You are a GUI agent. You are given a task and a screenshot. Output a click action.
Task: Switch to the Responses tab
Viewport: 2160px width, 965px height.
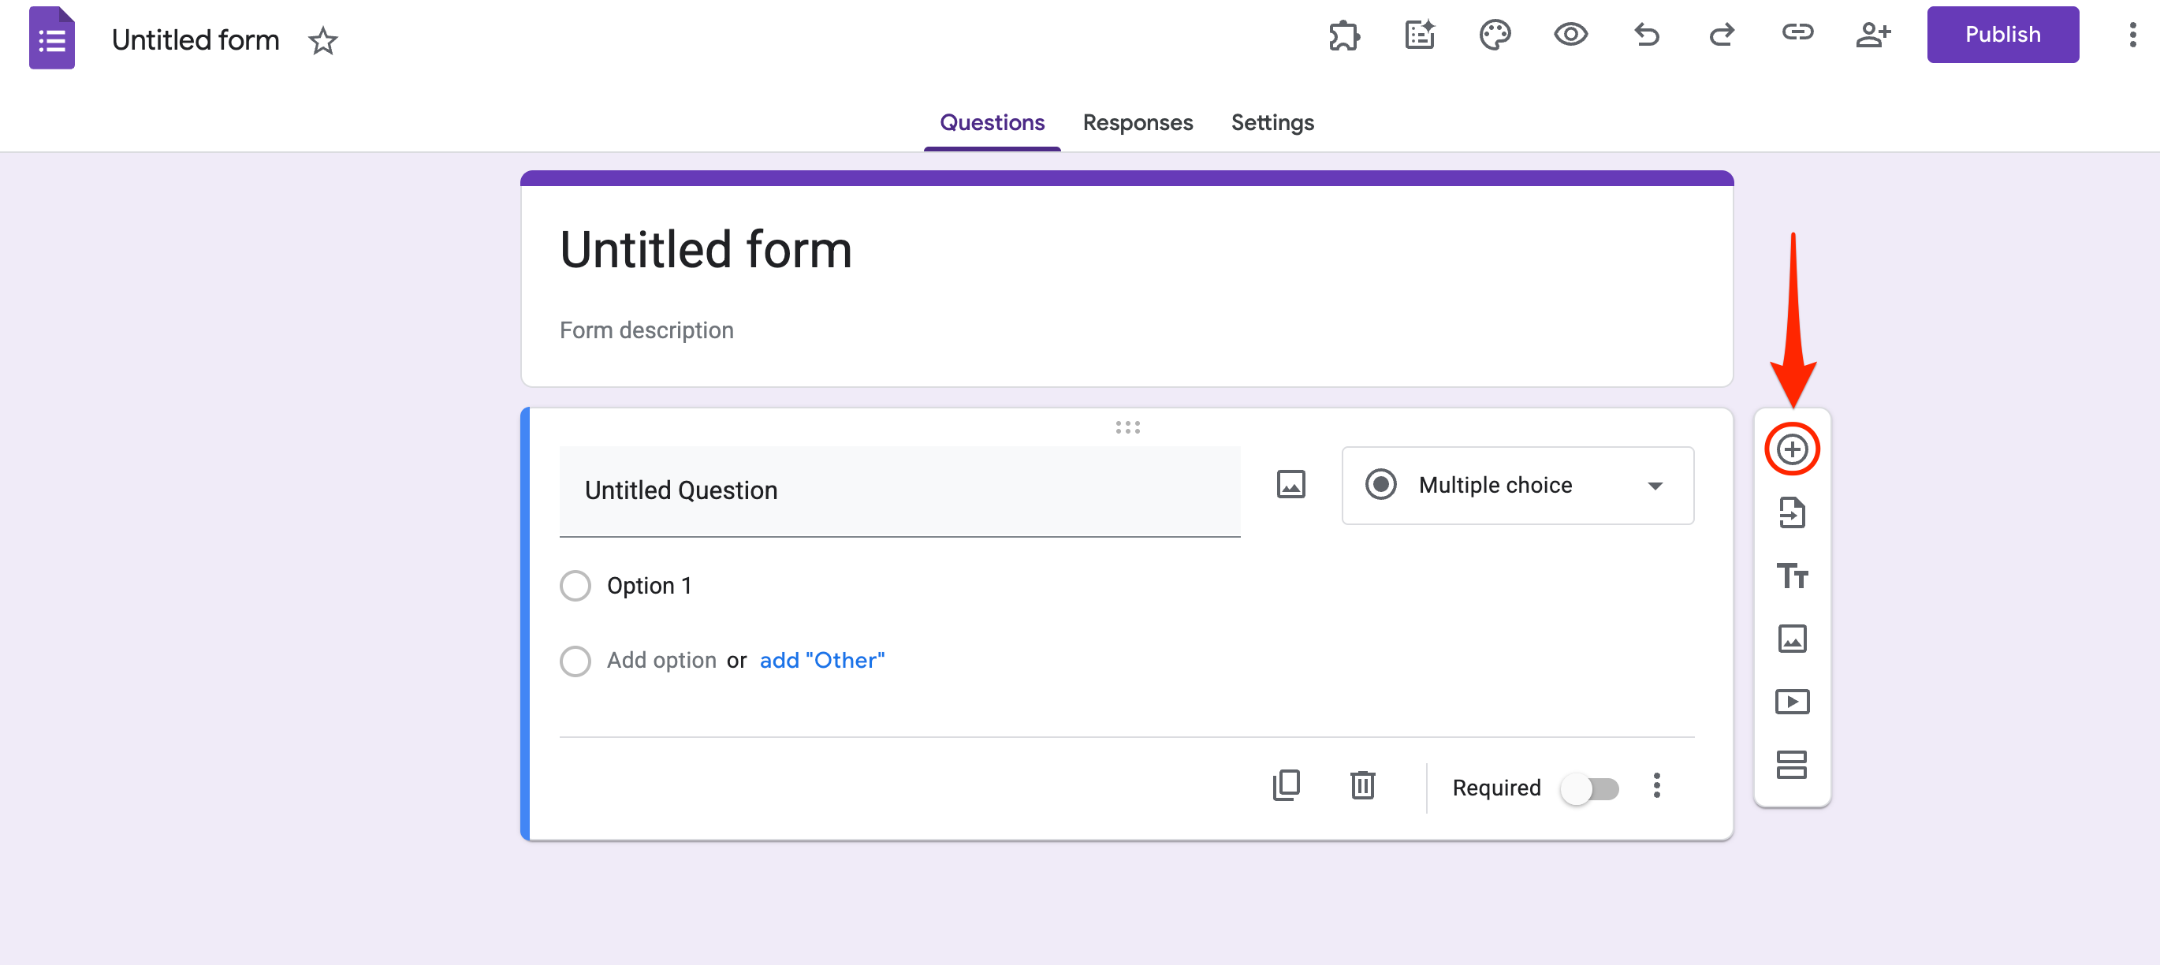1137,122
